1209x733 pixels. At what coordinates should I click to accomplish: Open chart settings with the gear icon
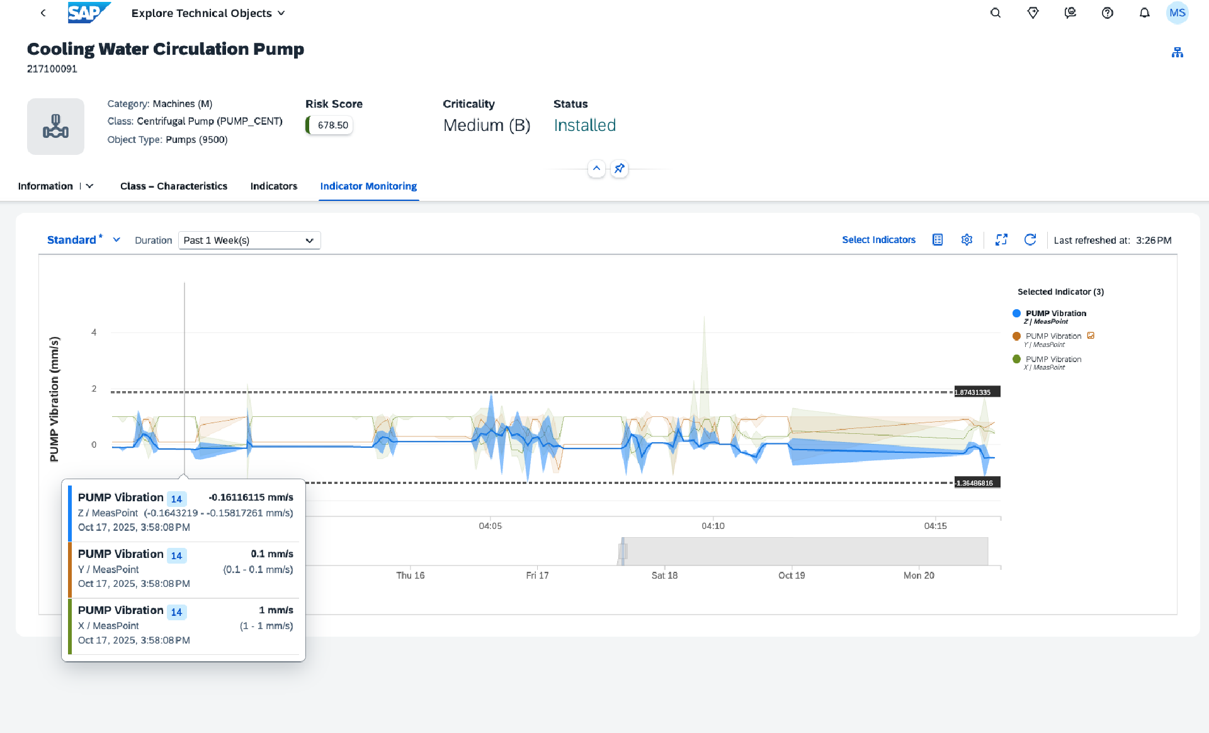pyautogui.click(x=967, y=239)
